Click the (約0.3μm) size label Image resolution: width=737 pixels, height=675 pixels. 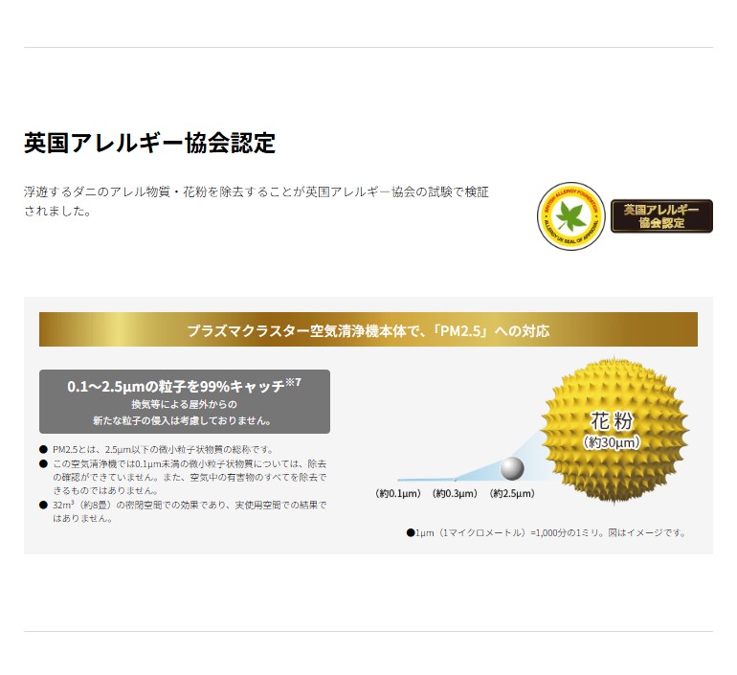tap(455, 493)
